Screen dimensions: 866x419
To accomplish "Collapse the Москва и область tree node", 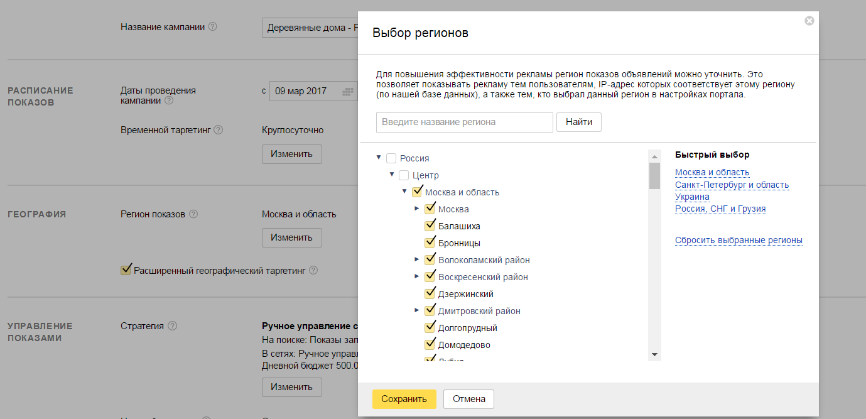I will (x=404, y=192).
